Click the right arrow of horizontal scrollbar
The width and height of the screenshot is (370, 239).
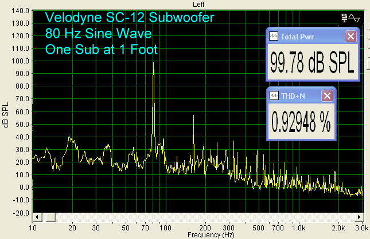[x=359, y=217]
